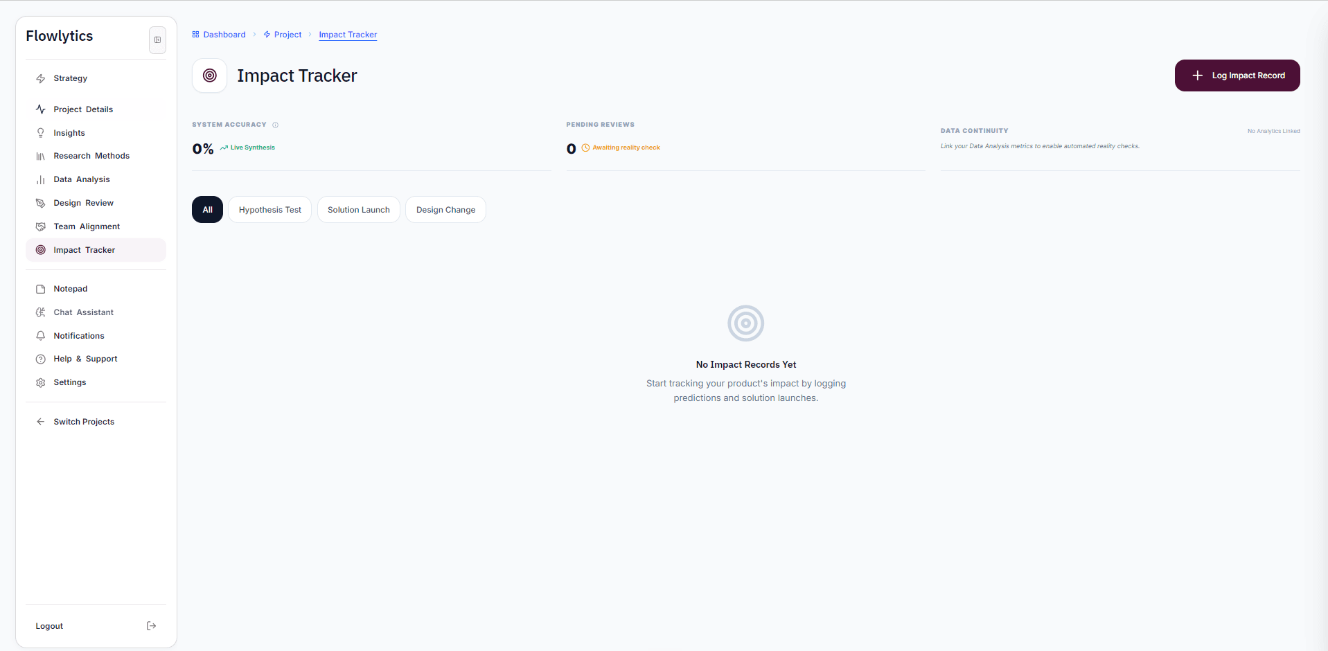Click the Notepad file icon

pos(41,289)
